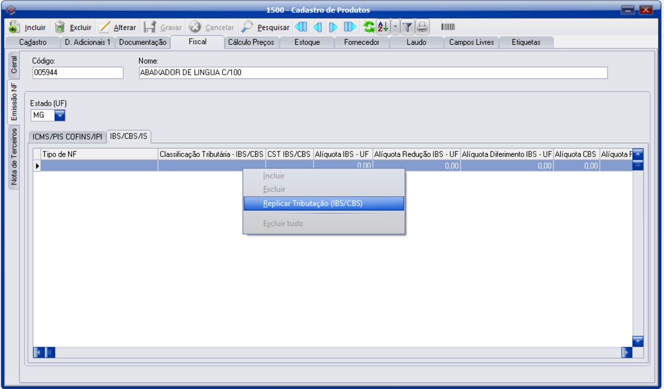Click the A-Z sort icon
The width and height of the screenshot is (664, 389).
[382, 27]
